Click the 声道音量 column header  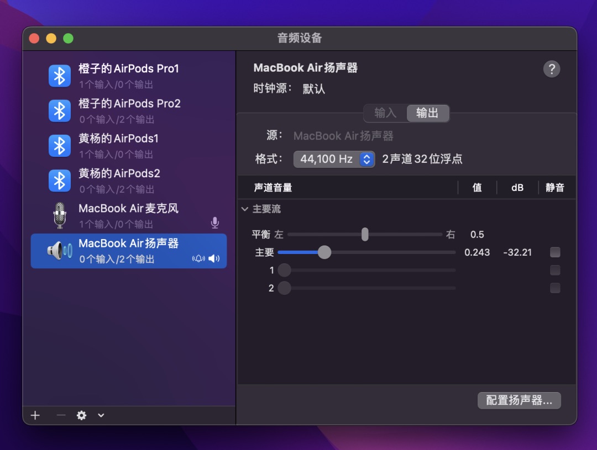(273, 188)
